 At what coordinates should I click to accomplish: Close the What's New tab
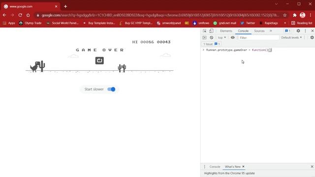(x=243, y=167)
